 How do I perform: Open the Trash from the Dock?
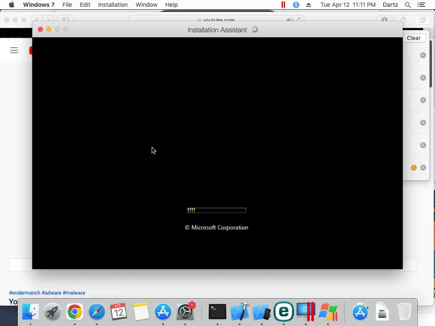[404, 312]
